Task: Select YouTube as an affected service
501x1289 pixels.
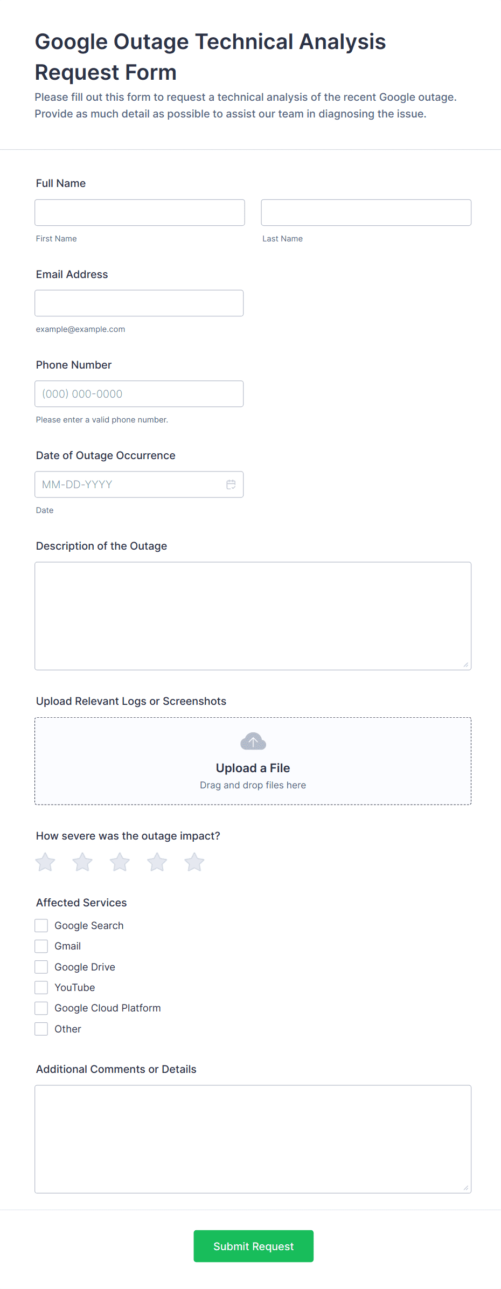Action: coord(41,987)
